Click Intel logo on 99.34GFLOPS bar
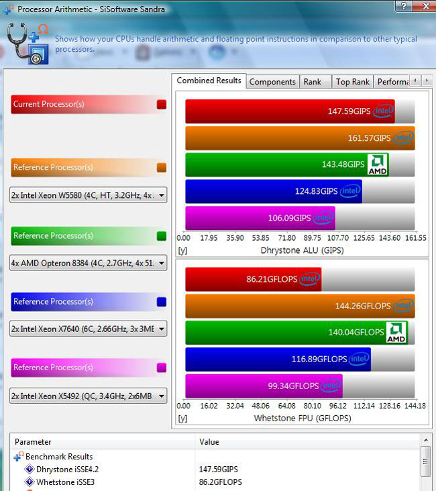The height and width of the screenshot is (491, 436). [331, 386]
